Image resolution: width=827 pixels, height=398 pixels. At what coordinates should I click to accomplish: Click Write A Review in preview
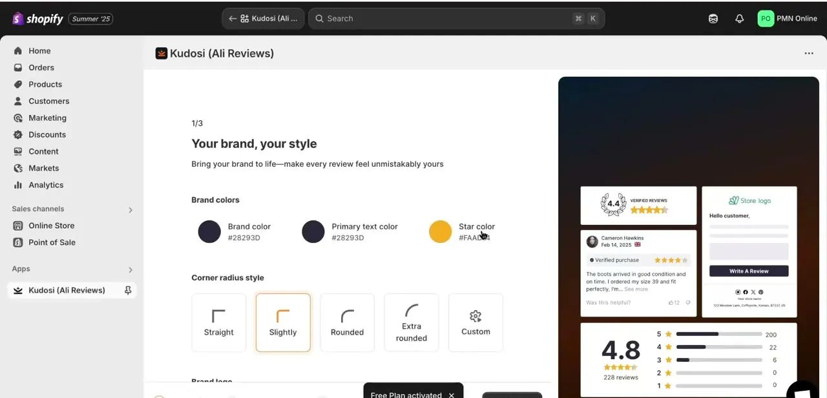pyautogui.click(x=749, y=271)
